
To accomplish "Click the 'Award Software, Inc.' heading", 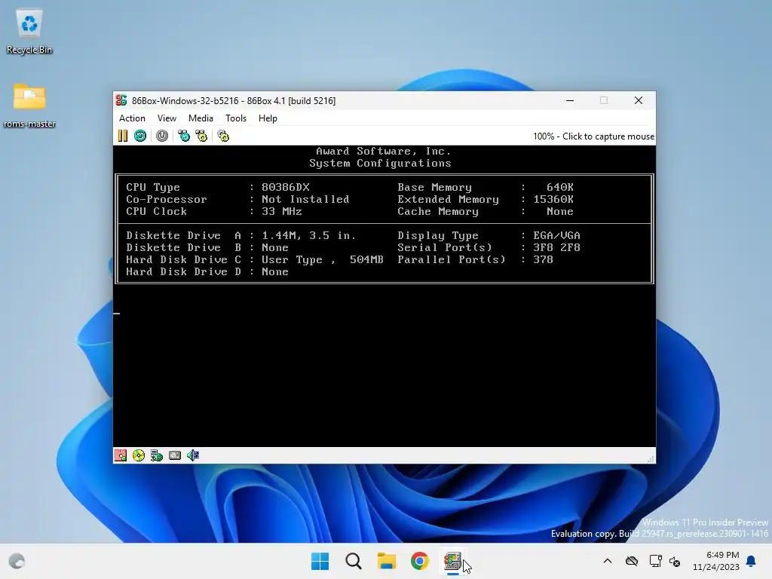I will click(x=384, y=151).
